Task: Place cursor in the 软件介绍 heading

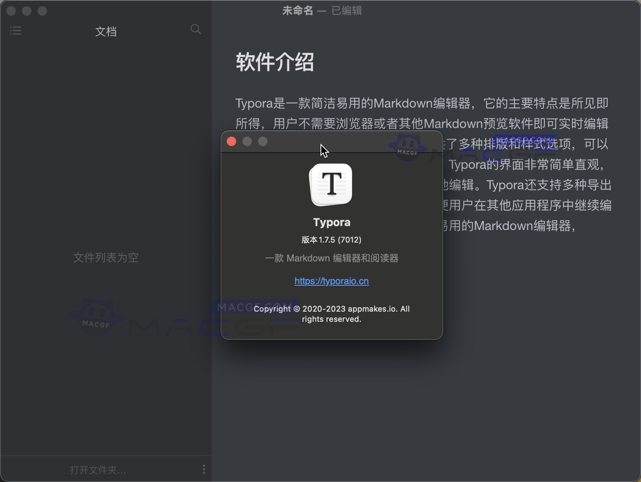Action: click(x=274, y=62)
